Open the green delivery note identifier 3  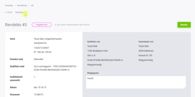[34, 77]
